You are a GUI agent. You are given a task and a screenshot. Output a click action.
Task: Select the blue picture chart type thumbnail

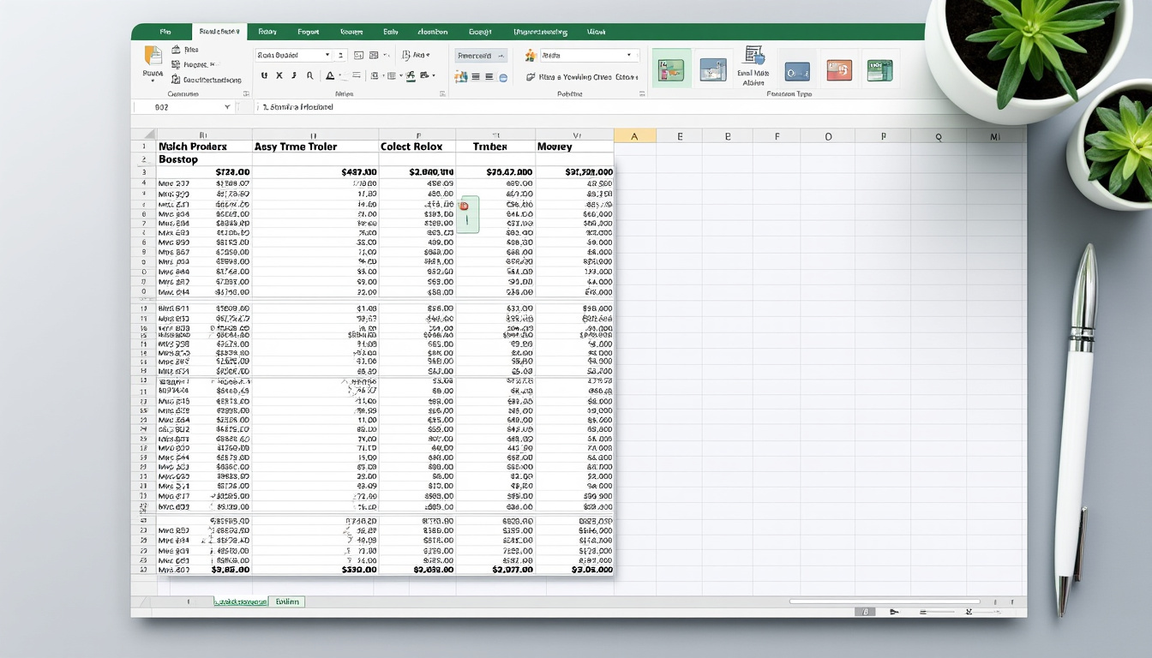point(712,70)
